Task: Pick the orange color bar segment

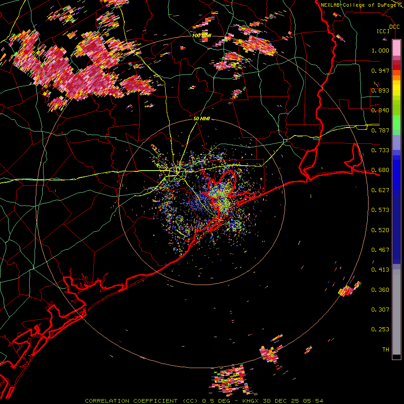Action: tap(396, 78)
